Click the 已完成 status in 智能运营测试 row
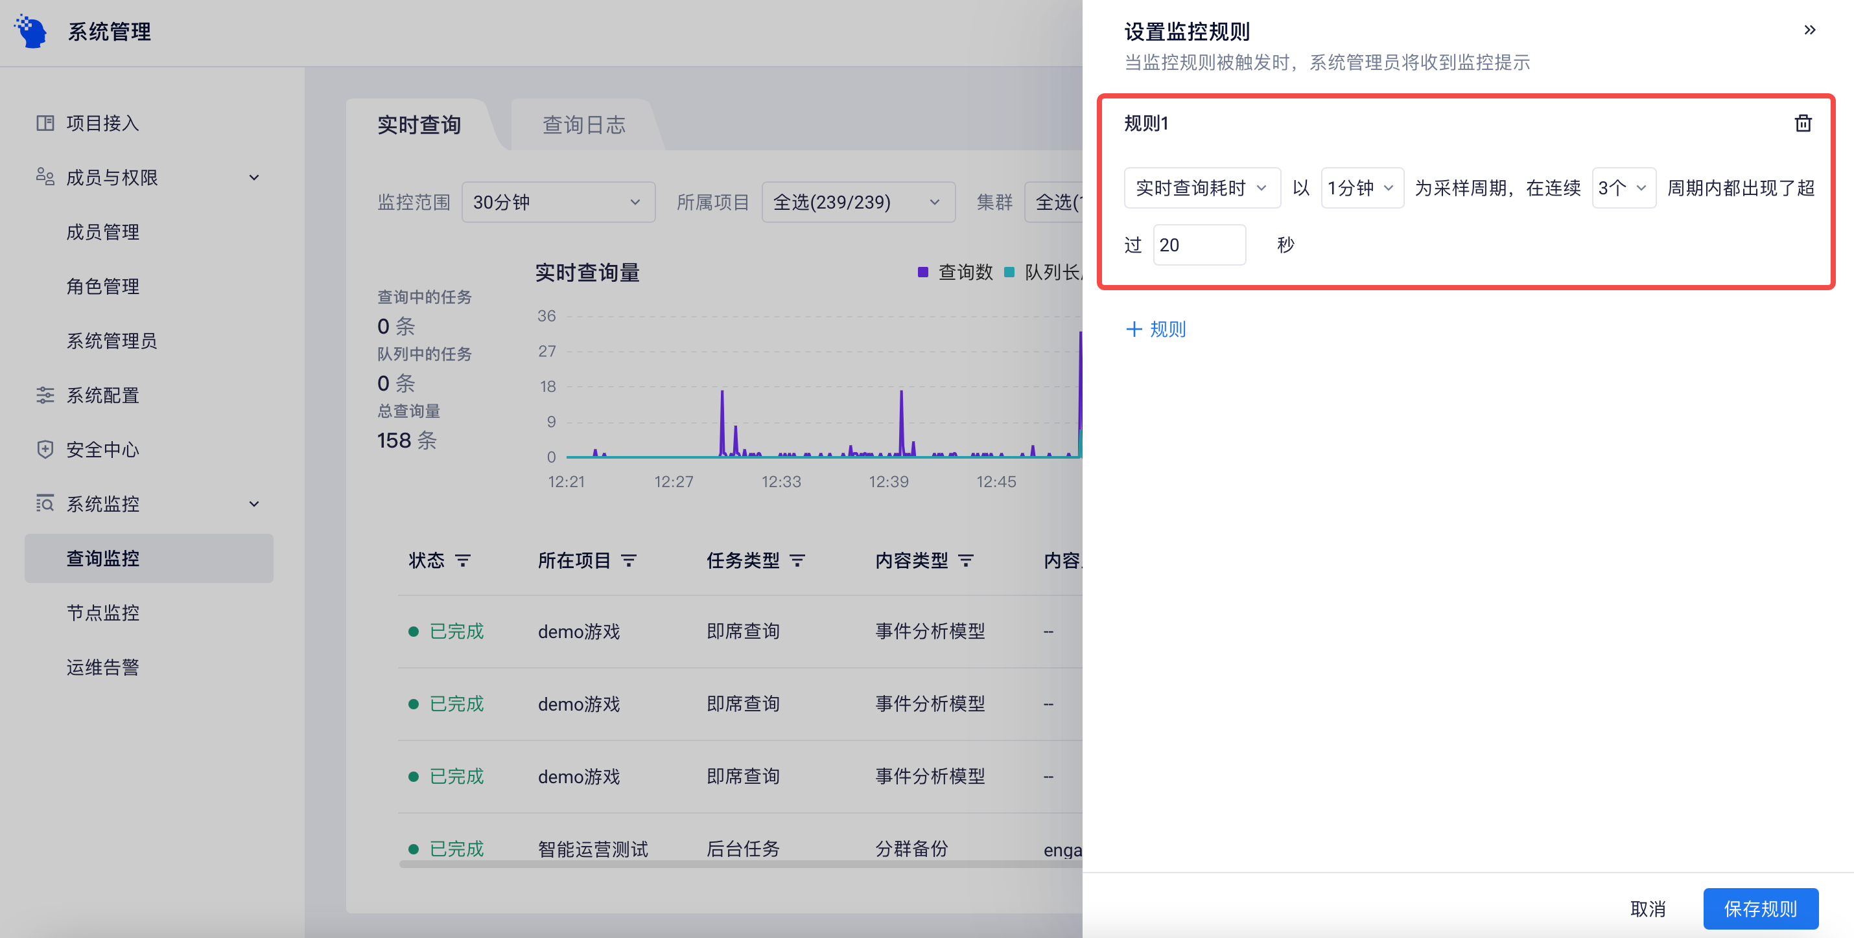 [456, 849]
